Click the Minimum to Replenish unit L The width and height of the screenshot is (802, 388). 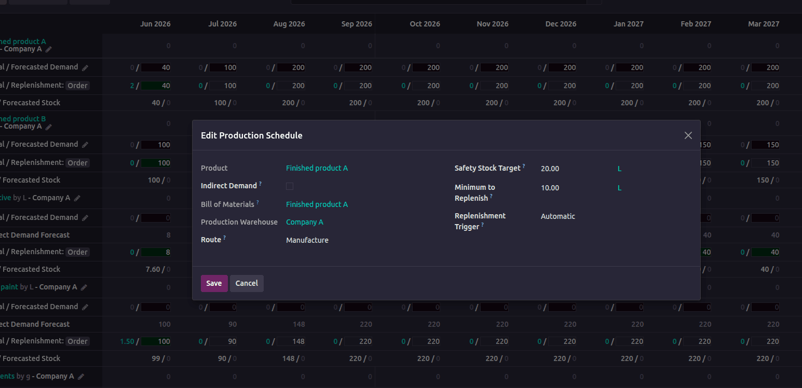620,188
